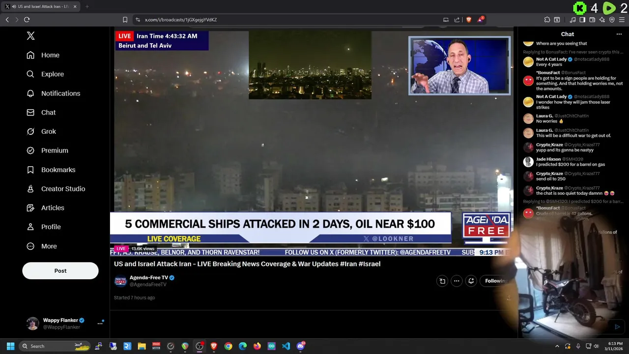
Task: Show hidden system tray icons chevron
Action: pyautogui.click(x=557, y=346)
